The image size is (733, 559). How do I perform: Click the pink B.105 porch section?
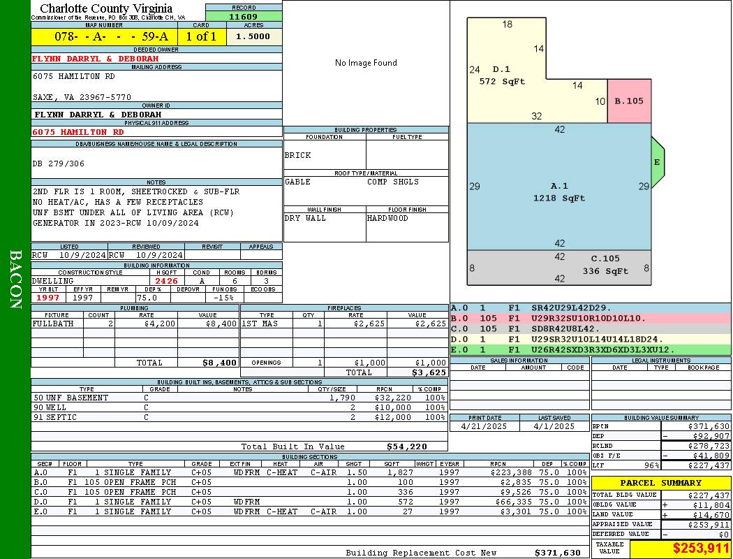tap(629, 101)
